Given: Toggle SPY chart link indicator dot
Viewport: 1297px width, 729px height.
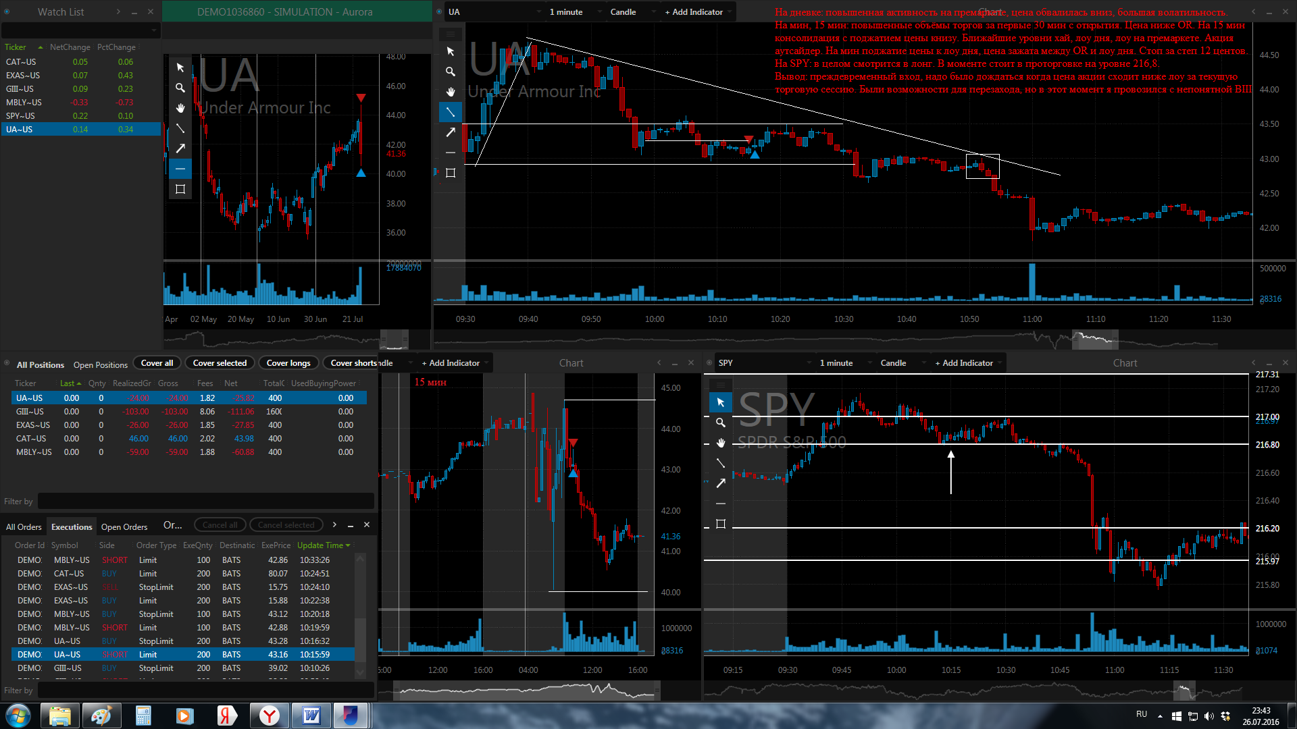Looking at the screenshot, I should click(709, 362).
